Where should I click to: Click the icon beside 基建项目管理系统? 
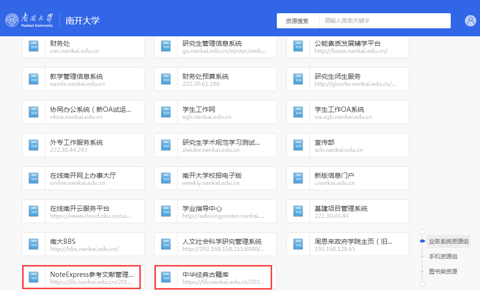coord(298,211)
